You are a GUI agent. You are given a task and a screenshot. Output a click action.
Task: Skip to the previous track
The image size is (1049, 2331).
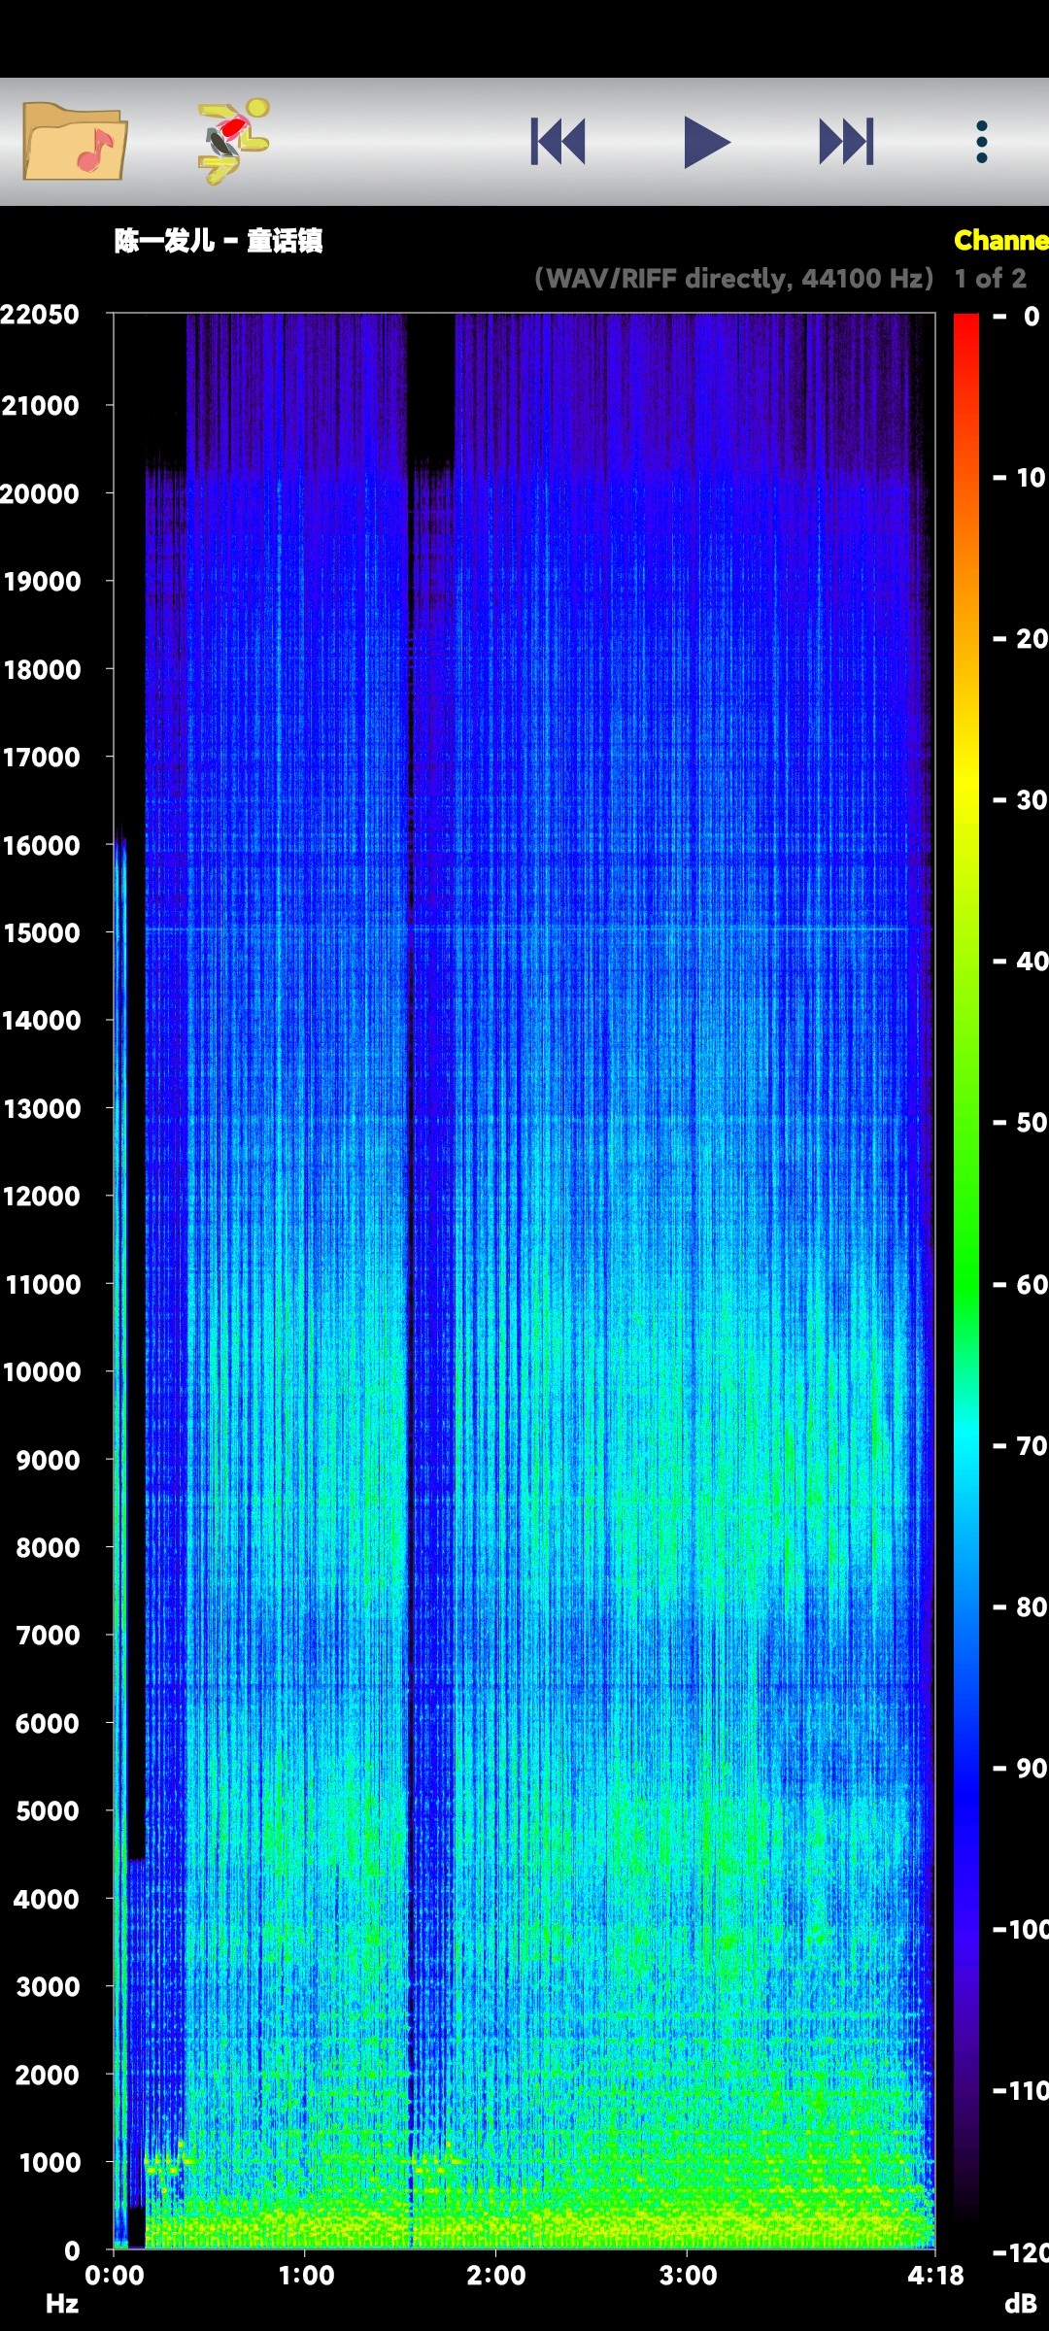point(558,142)
